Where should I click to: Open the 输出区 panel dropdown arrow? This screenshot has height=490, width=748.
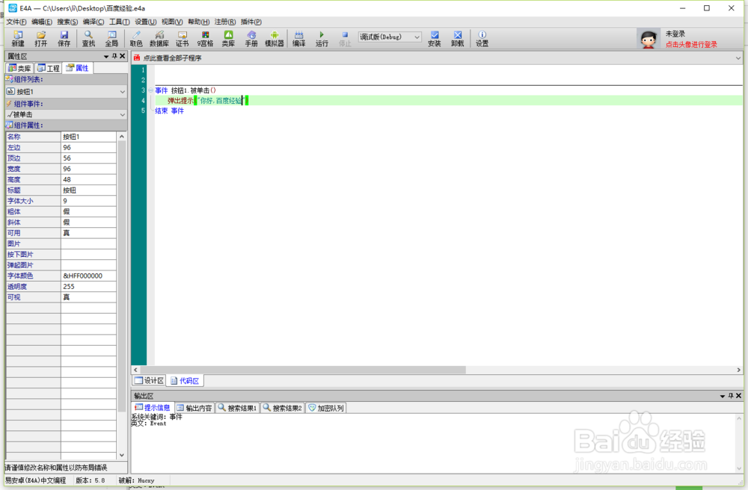click(723, 396)
